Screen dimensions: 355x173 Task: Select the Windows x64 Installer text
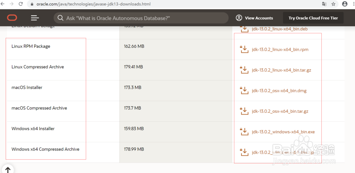(x=33, y=129)
